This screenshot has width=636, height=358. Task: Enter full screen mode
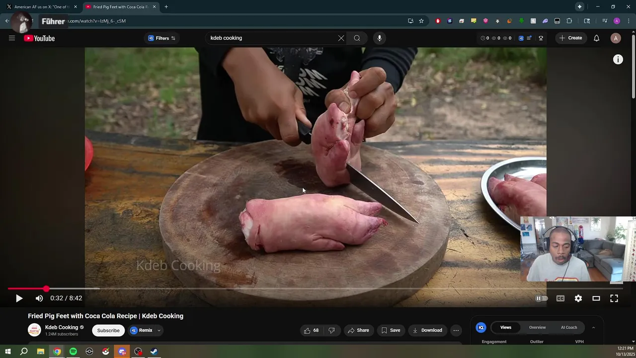tap(614, 298)
